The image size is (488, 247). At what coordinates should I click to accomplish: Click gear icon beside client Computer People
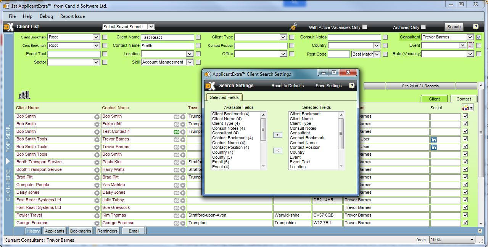[97, 185]
